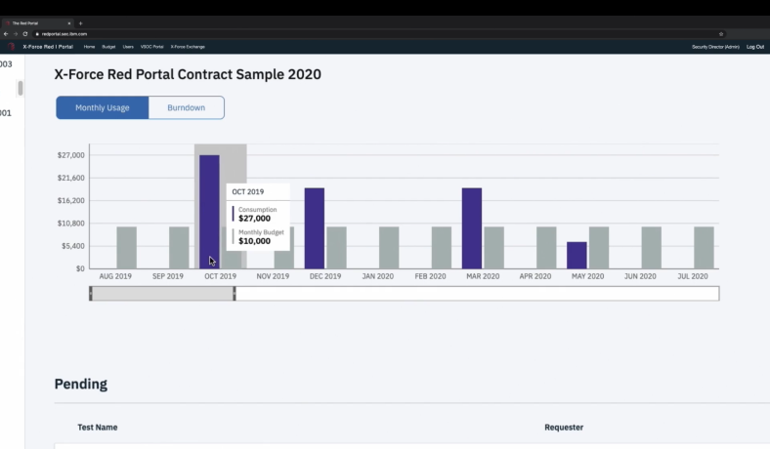Click the left panel vertical scrollbar thumb
Screen dimensions: 770x449
click(21, 88)
